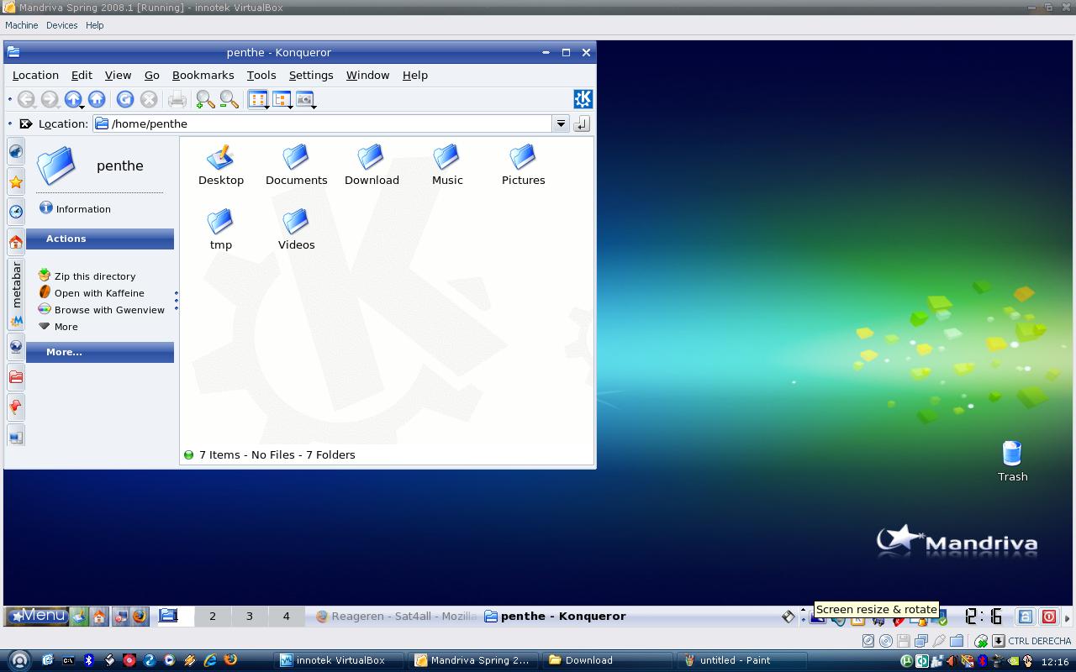Open the Videos folder
The image size is (1076, 672).
click(296, 229)
